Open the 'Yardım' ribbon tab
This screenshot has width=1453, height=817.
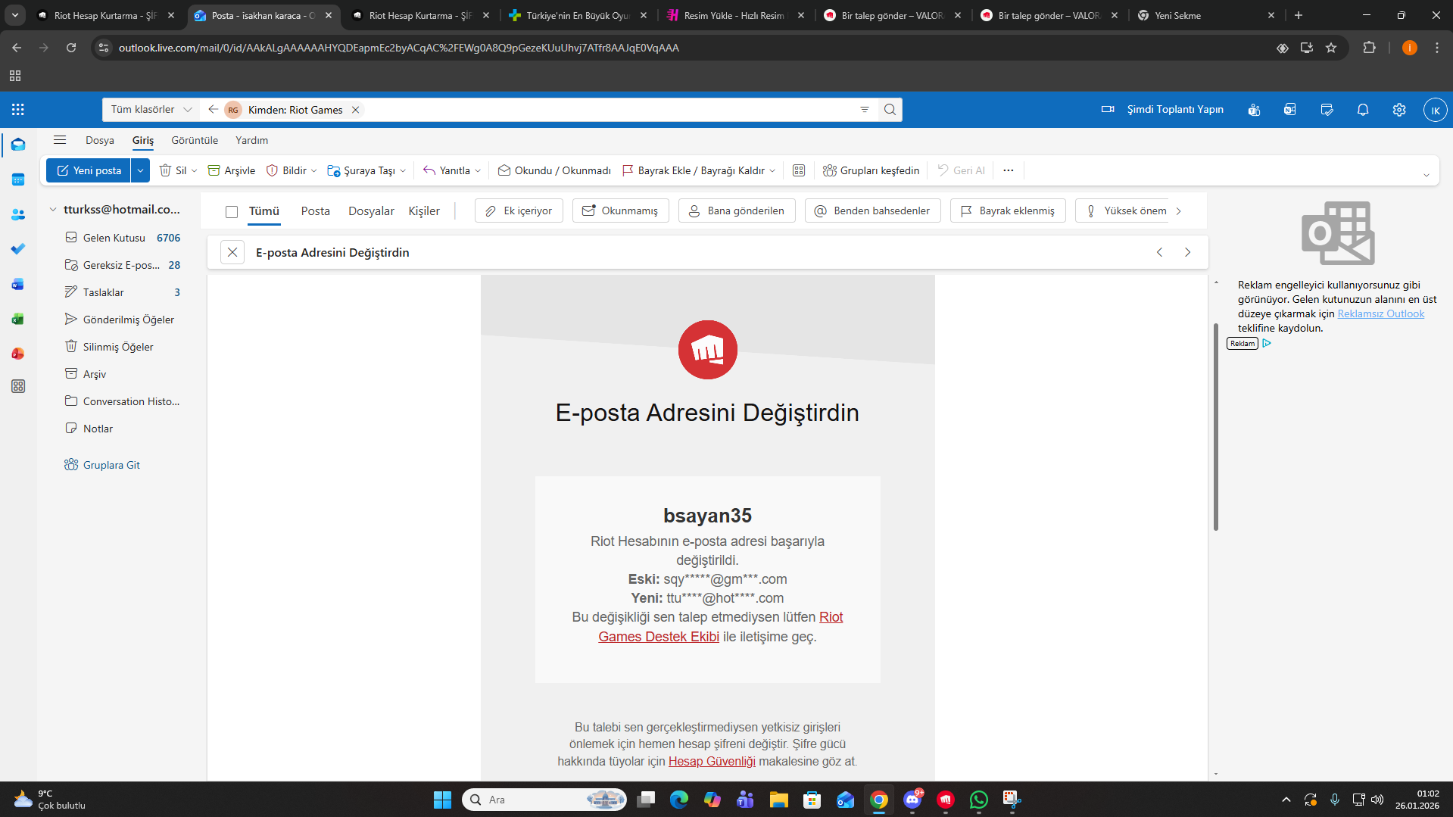coord(251,140)
